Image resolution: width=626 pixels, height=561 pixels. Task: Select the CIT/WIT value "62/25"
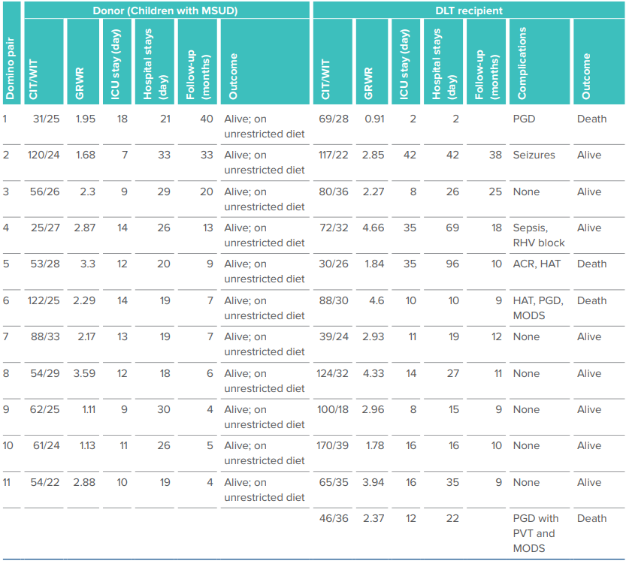click(x=45, y=409)
